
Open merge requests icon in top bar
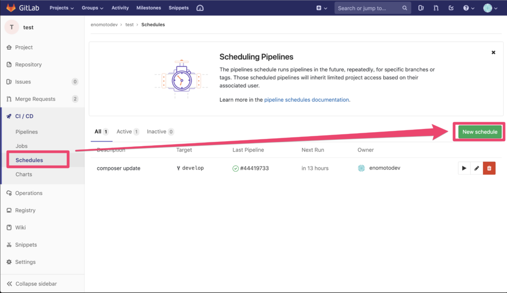tap(436, 8)
